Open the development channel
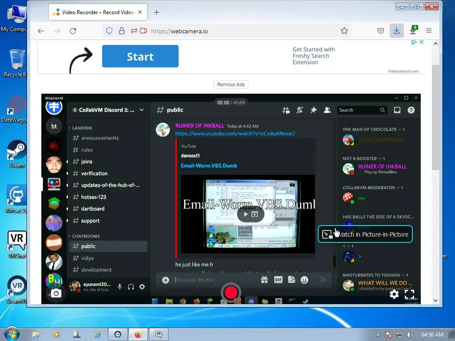The height and width of the screenshot is (341, 455). point(96,270)
